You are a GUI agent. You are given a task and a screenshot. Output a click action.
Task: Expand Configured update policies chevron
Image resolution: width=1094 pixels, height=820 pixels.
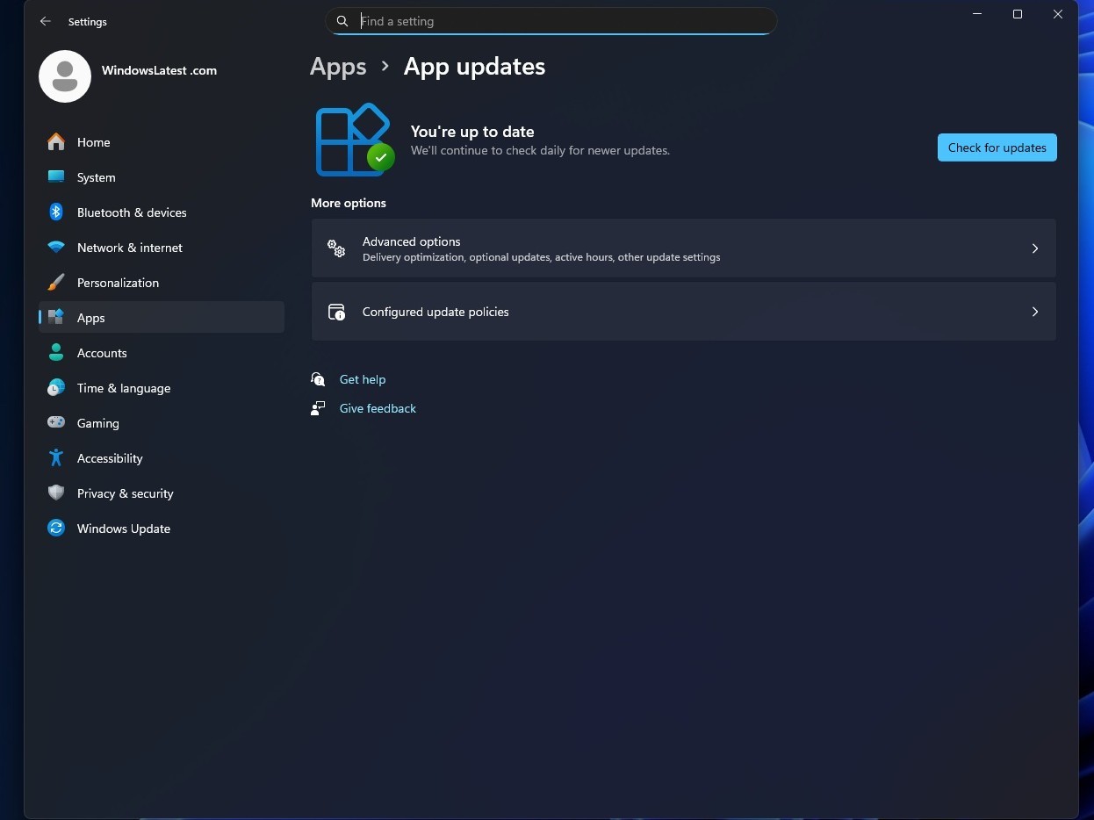1035,312
